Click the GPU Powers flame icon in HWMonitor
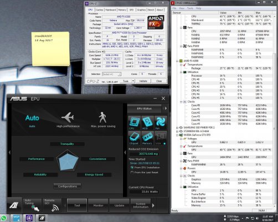 coord(185,168)
